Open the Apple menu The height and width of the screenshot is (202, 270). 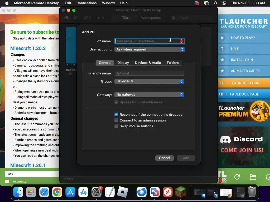pyautogui.click(x=7, y=3)
